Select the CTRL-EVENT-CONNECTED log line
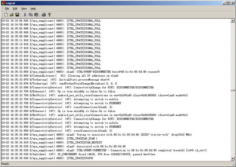Viewport: 236px width, 167px height. click(104, 150)
